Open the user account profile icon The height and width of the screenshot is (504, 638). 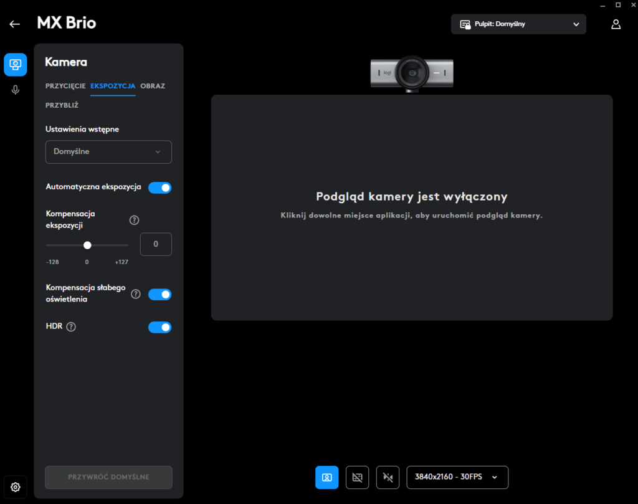pos(616,24)
